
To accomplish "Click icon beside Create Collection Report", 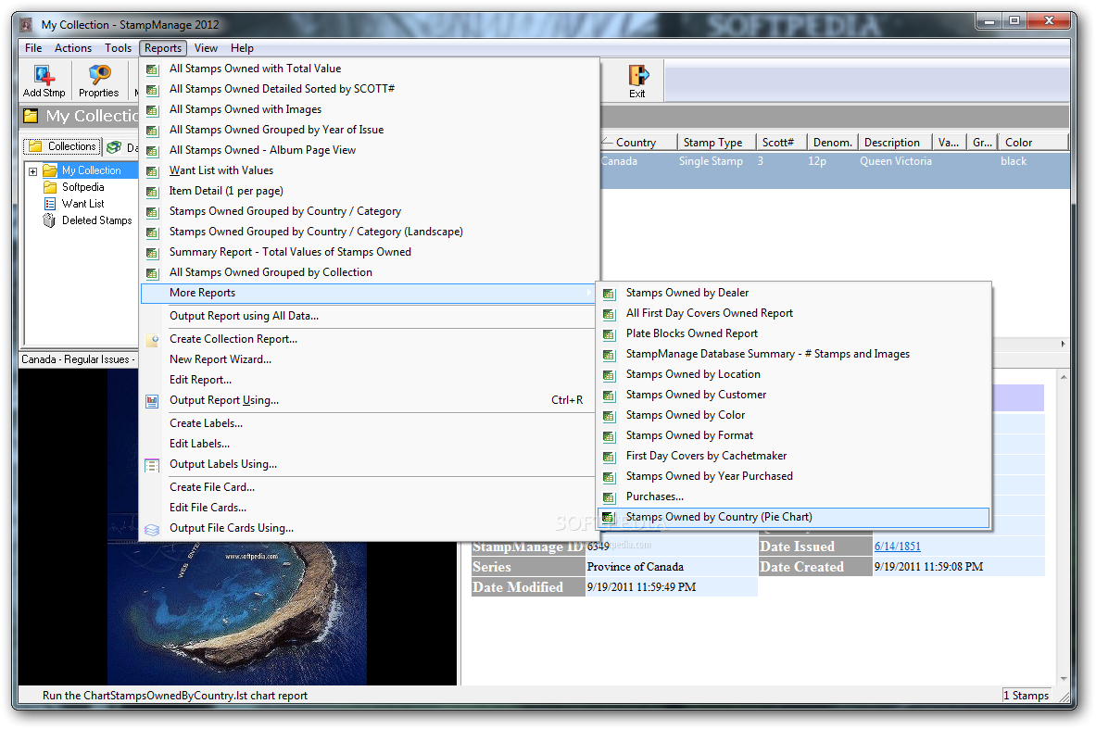I will click(x=152, y=340).
